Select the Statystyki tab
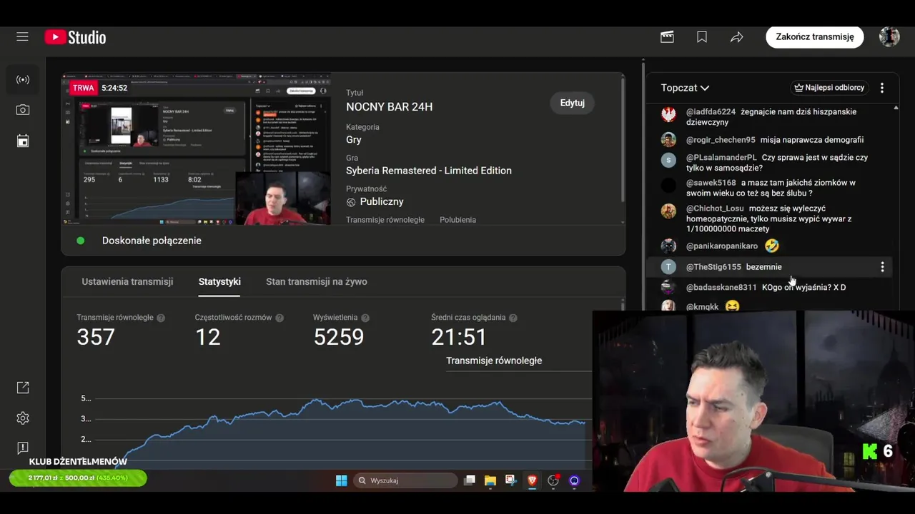Image resolution: width=915 pixels, height=514 pixels. point(219,281)
